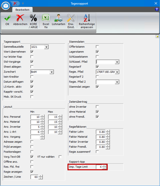The width and height of the screenshot is (160, 186).
Task: Open Erw. Einst. tools icon
Action: tap(71, 18)
